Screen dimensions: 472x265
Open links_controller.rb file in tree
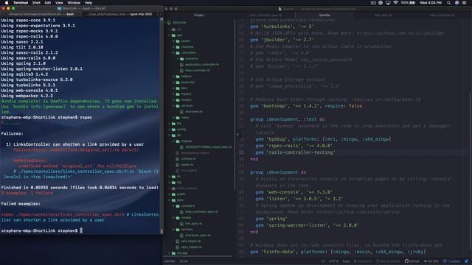(198, 71)
